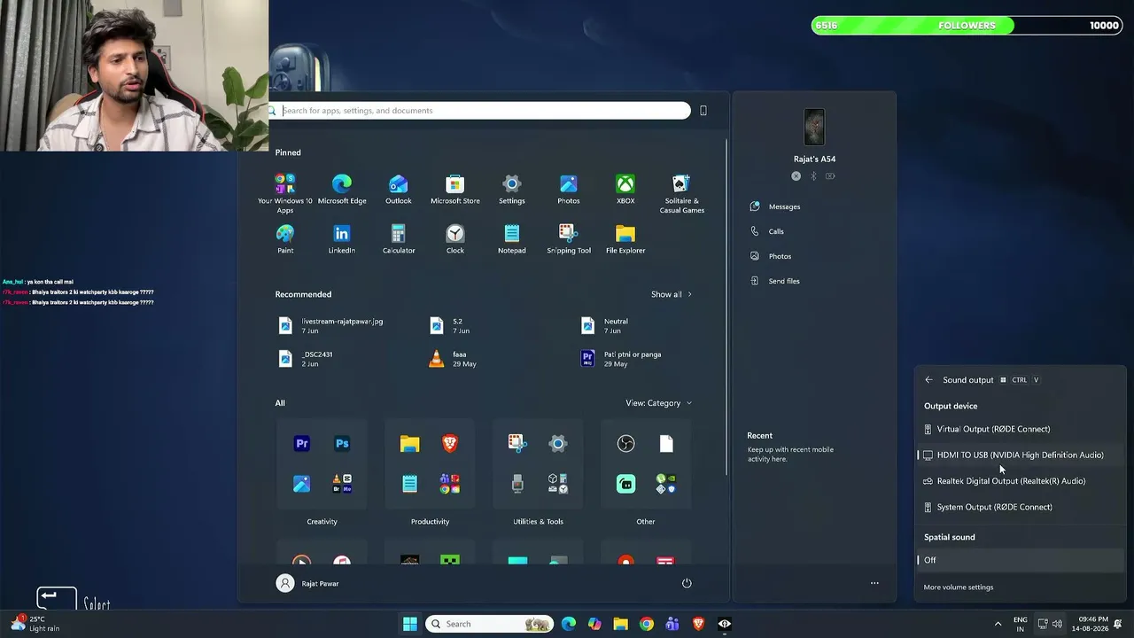Viewport: 1134px width, 638px height.
Task: Open Streamlabs icon in Other category
Action: click(x=626, y=484)
